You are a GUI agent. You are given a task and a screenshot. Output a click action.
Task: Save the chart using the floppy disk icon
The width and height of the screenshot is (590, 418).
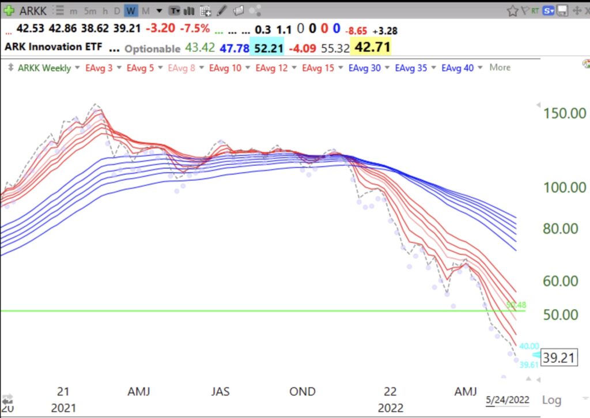(x=562, y=10)
